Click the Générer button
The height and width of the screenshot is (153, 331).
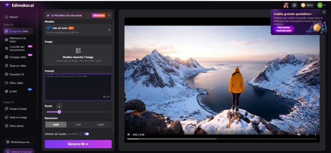tap(78, 144)
